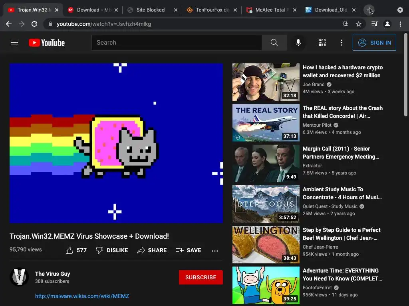Open more actions ellipsis below the video

tap(214, 251)
